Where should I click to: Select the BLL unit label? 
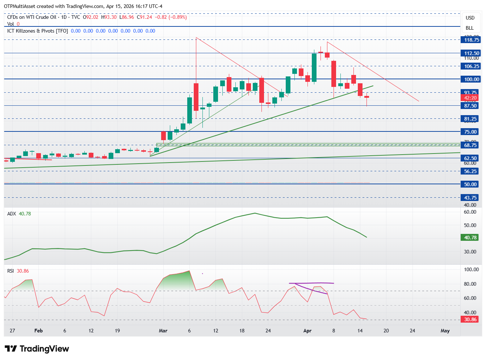pyautogui.click(x=469, y=28)
